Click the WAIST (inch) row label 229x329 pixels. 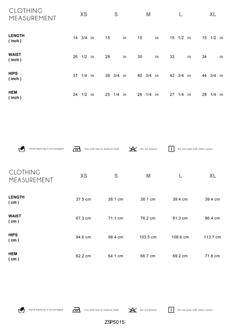(x=15, y=57)
